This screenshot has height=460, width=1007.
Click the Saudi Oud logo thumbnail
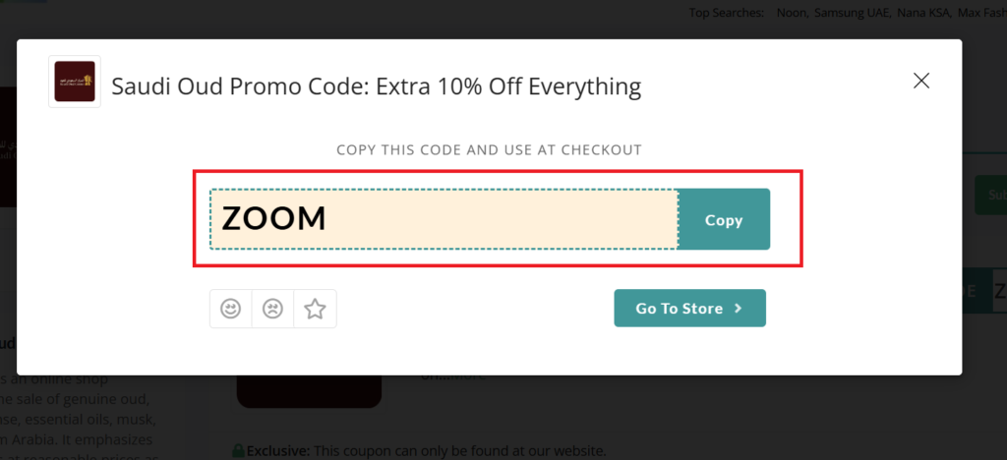(x=75, y=82)
